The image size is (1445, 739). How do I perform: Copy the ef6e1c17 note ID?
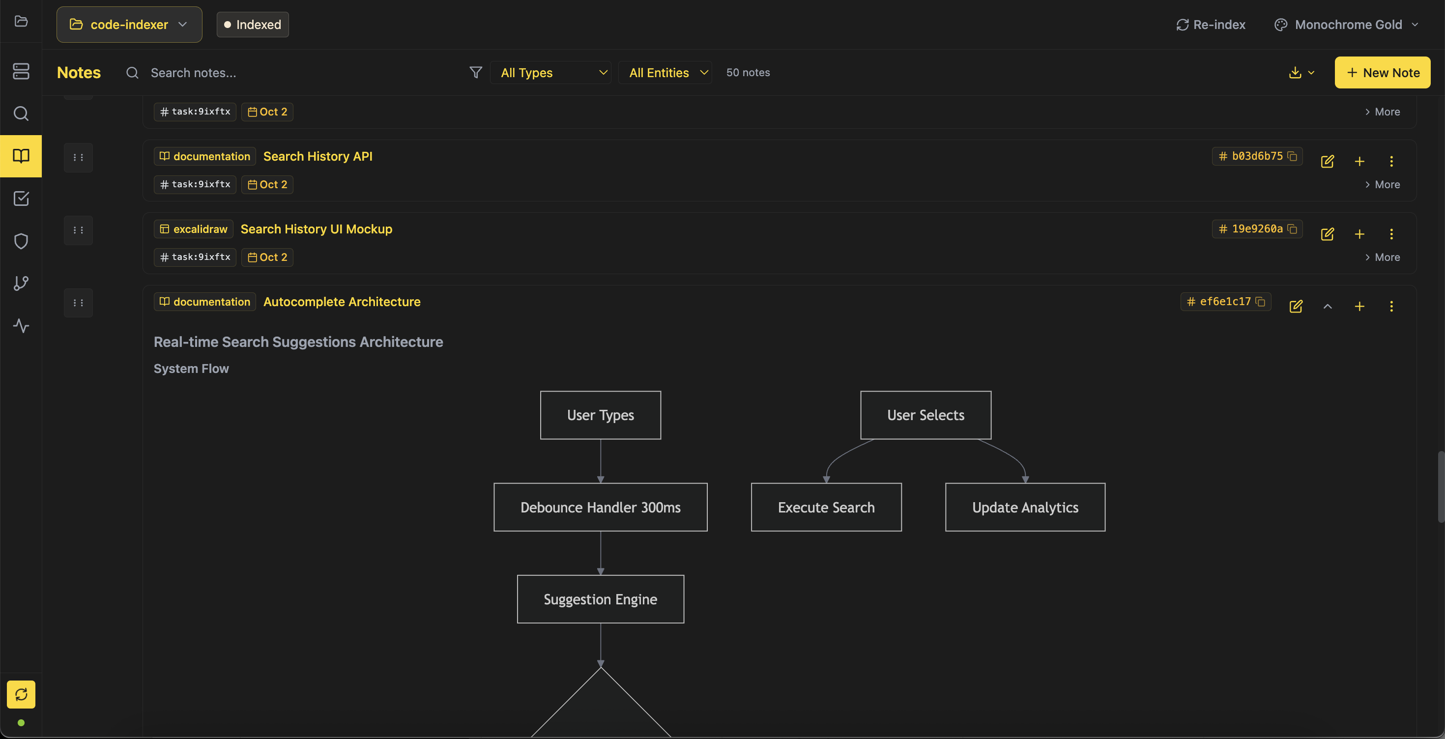tap(1261, 302)
